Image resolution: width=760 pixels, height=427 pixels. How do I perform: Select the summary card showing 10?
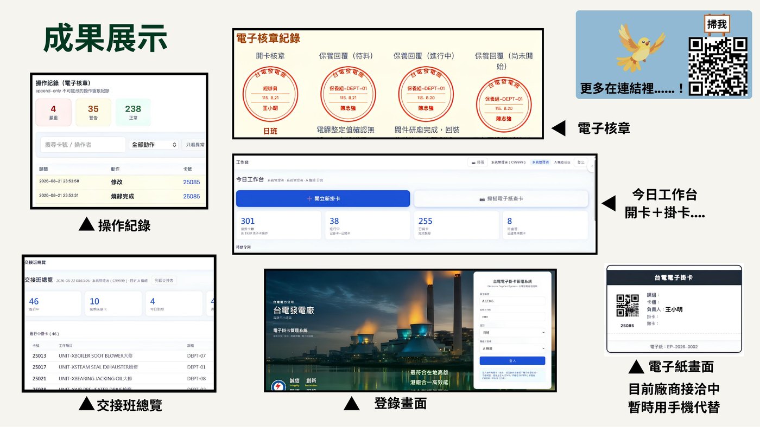point(113,304)
